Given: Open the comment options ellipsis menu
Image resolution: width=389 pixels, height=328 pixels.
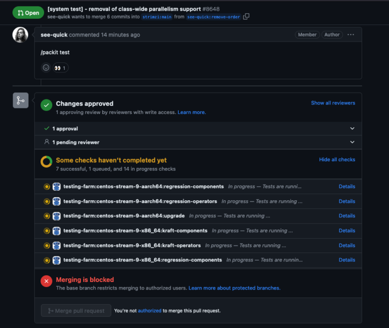Looking at the screenshot, I should pyautogui.click(x=351, y=35).
